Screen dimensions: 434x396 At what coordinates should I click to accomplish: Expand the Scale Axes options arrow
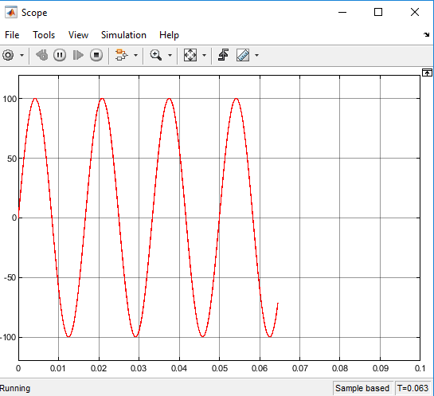205,56
